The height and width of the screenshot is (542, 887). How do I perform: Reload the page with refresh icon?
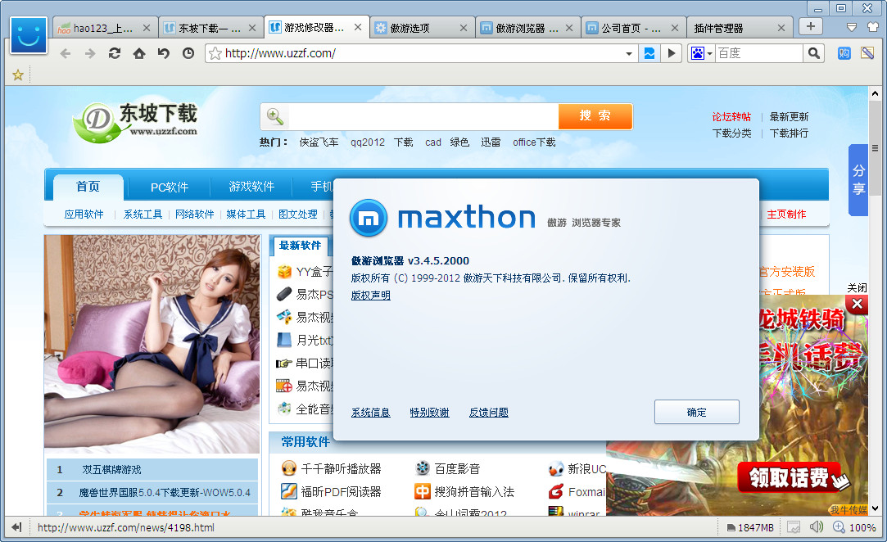pos(115,53)
